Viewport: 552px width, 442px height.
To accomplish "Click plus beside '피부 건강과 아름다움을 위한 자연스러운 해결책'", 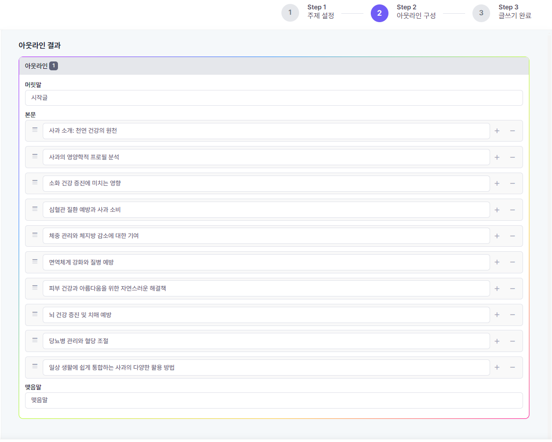I will click(x=497, y=289).
